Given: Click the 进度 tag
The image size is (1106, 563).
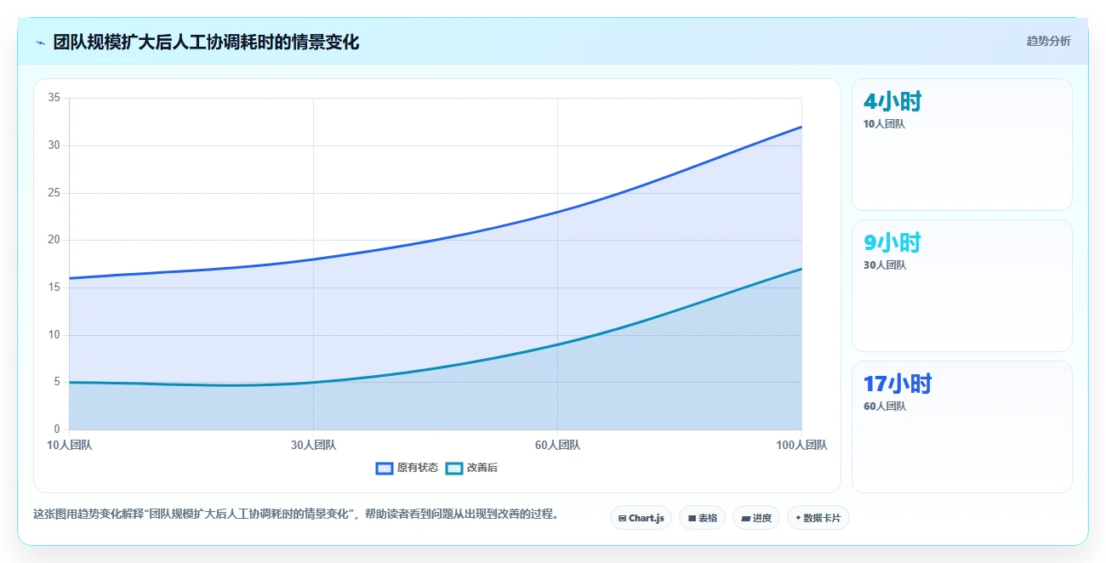Looking at the screenshot, I should [756, 517].
